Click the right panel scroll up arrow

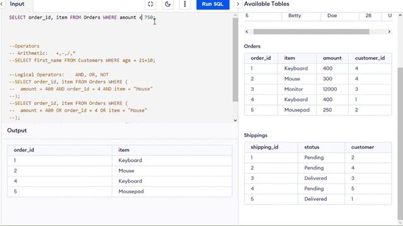point(400,15)
